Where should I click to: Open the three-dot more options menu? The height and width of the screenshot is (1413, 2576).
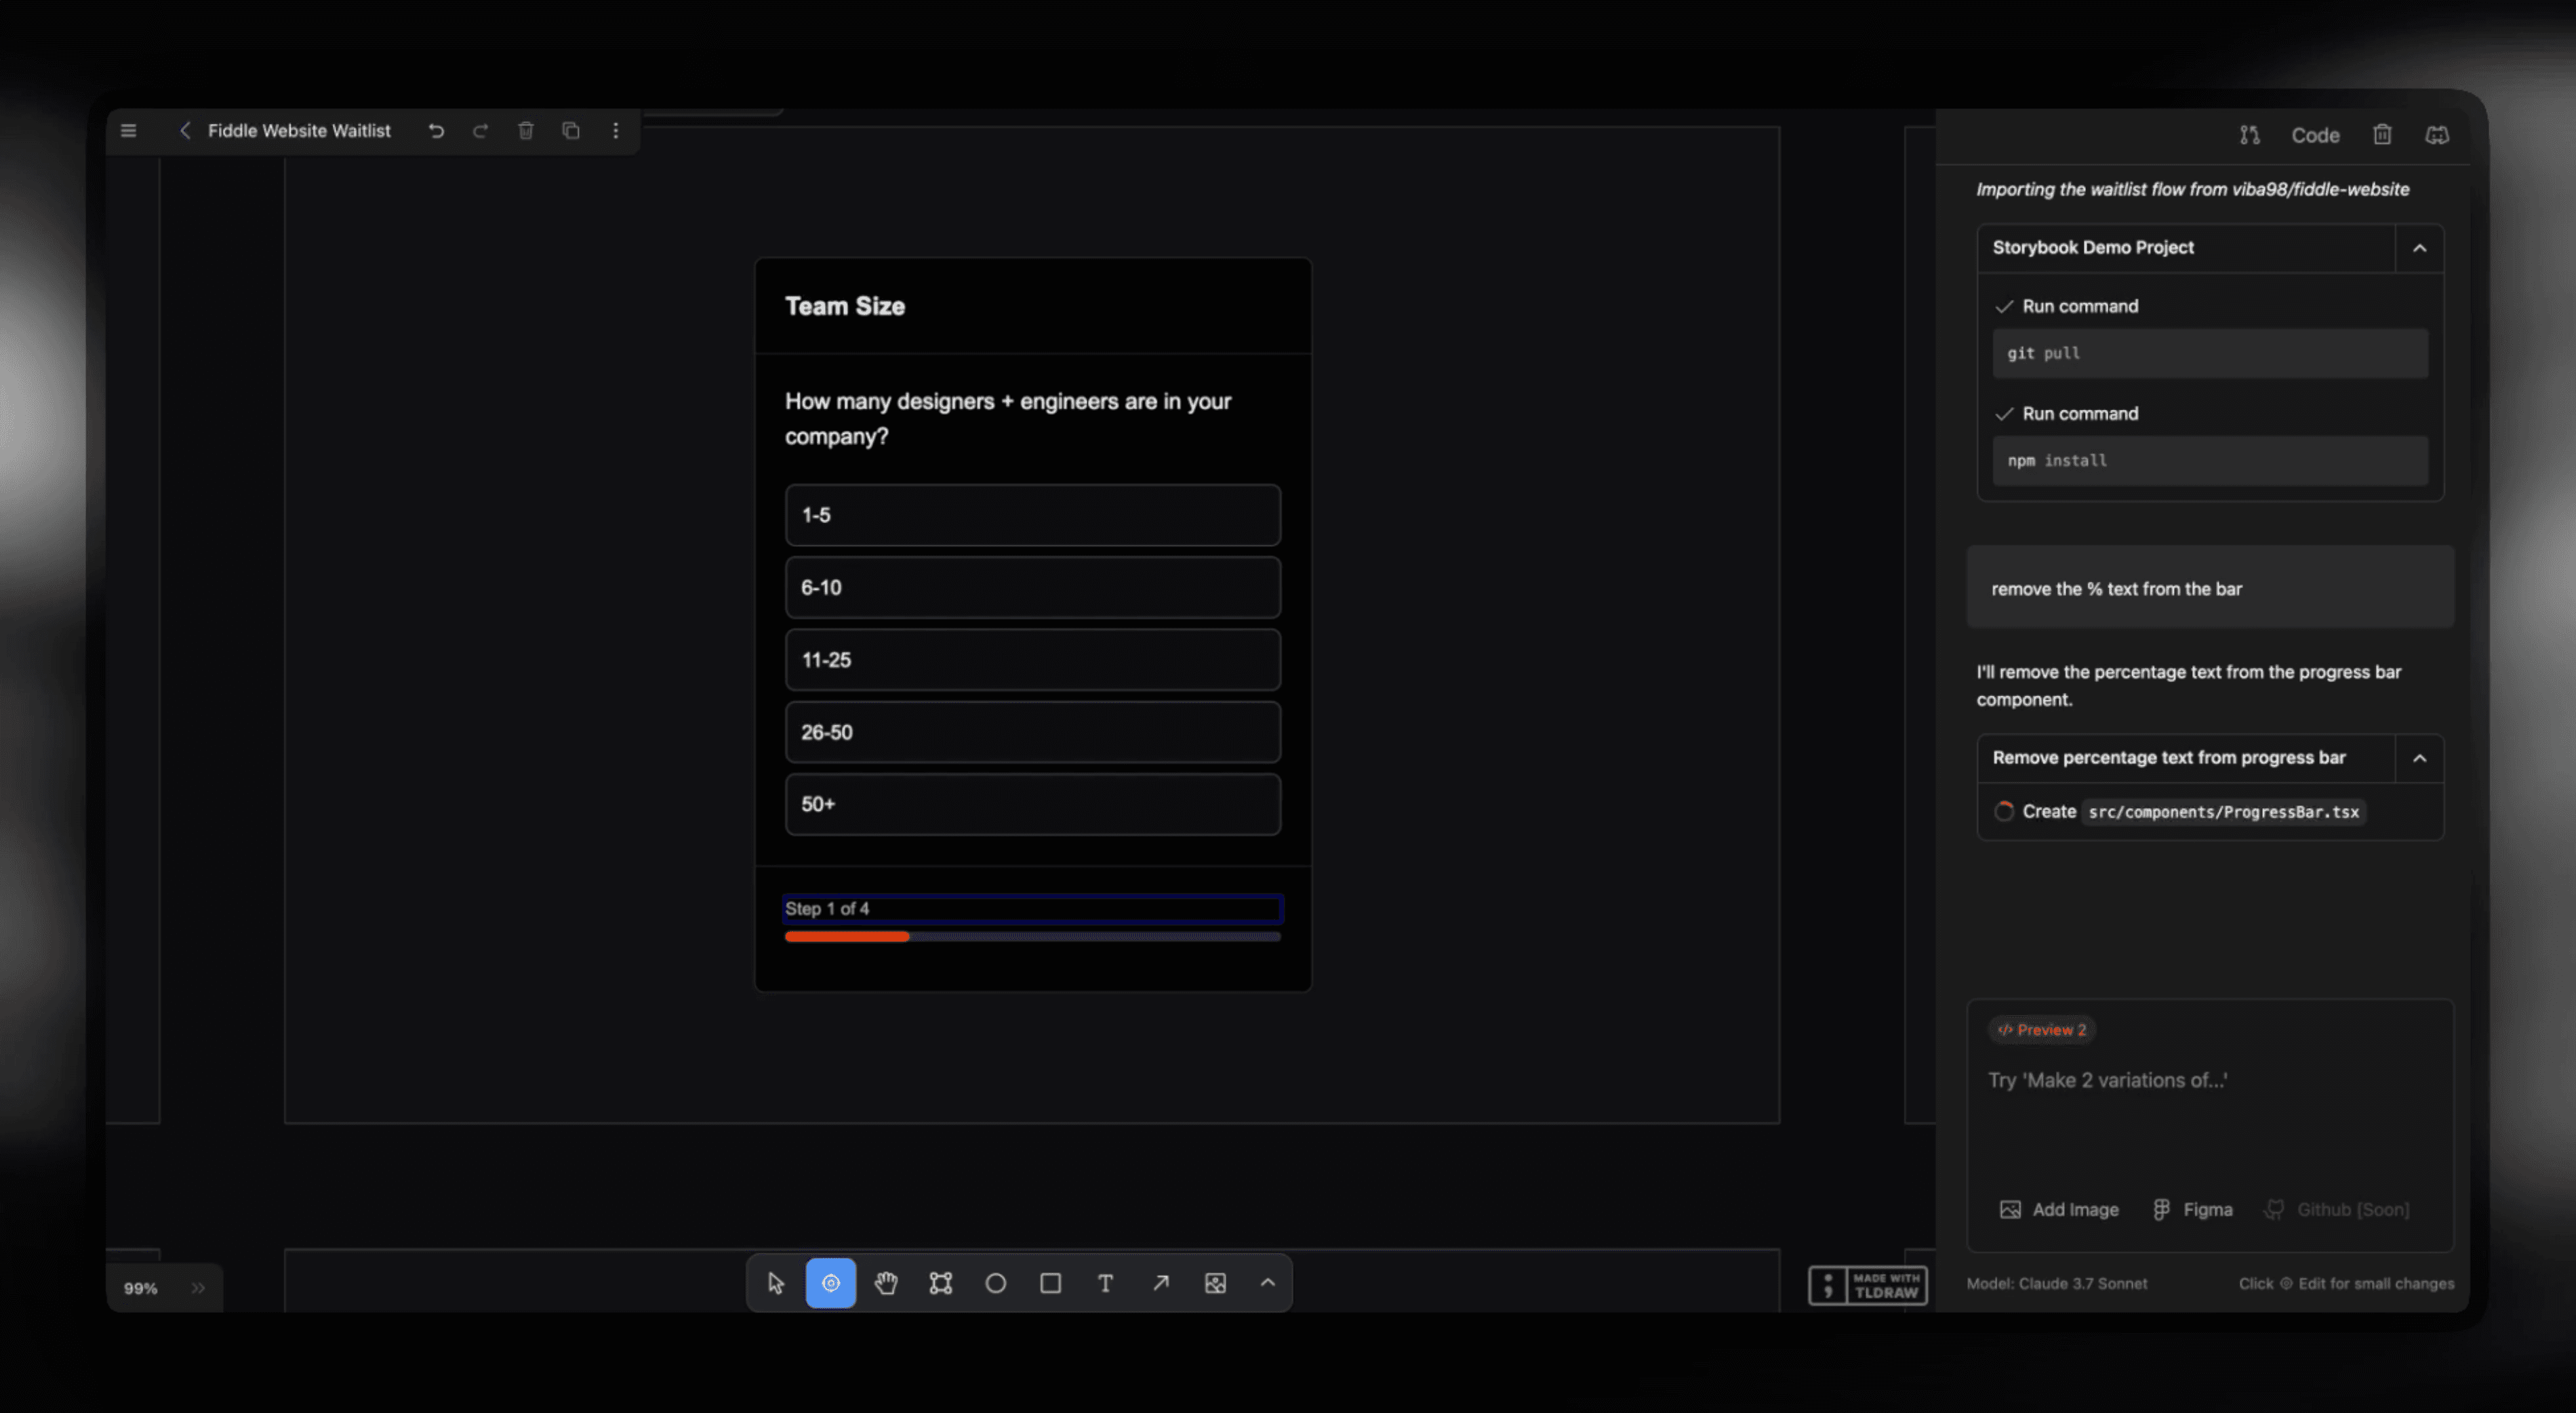(616, 131)
